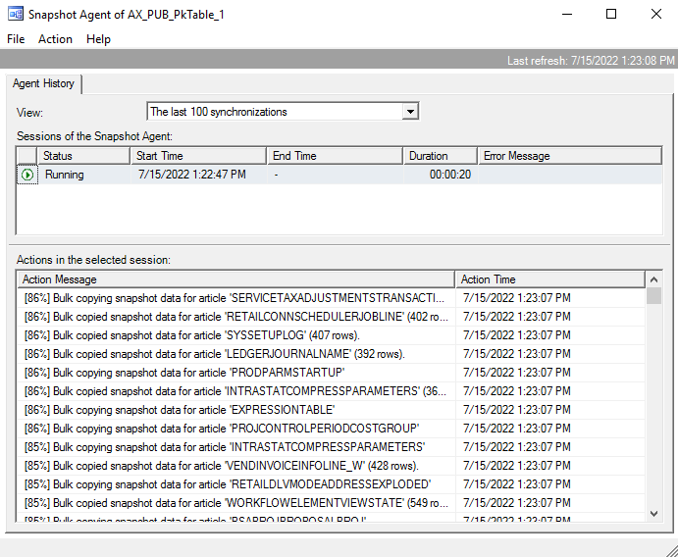Image resolution: width=678 pixels, height=557 pixels.
Task: Select the PROJCONTROLPERIODCOSTGROUP action row
Action: click(x=332, y=429)
